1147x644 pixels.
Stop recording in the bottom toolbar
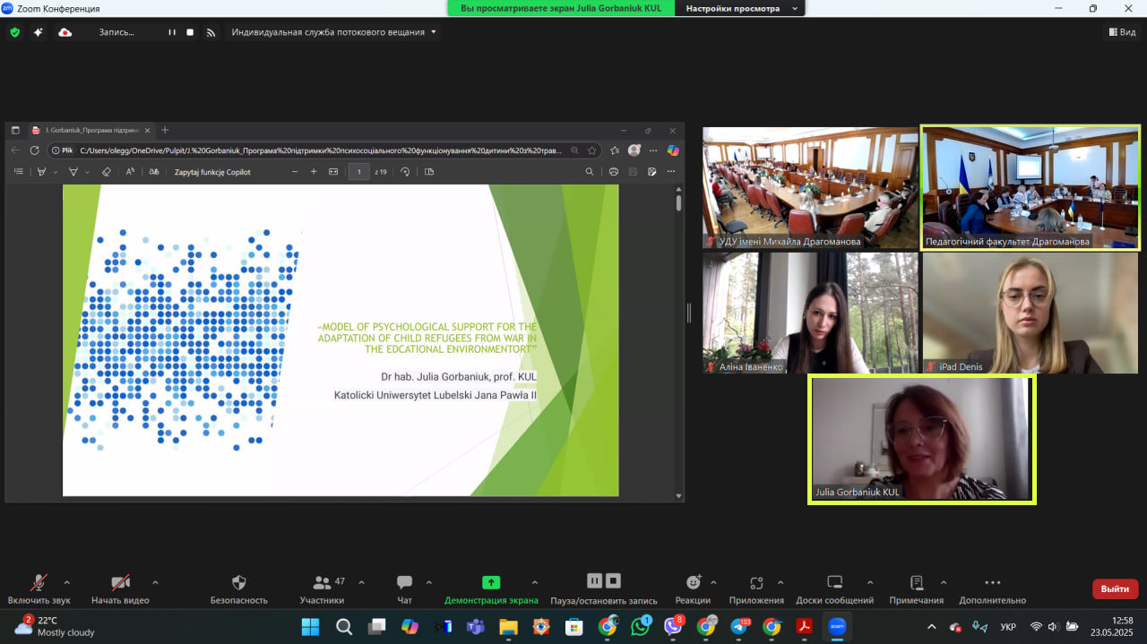tap(613, 580)
